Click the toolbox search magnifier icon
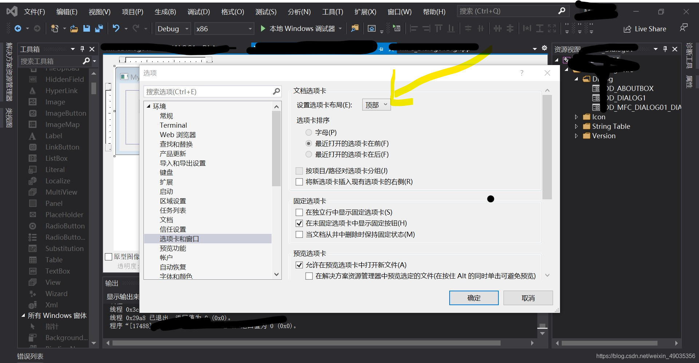Image resolution: width=699 pixels, height=363 pixels. (86, 61)
